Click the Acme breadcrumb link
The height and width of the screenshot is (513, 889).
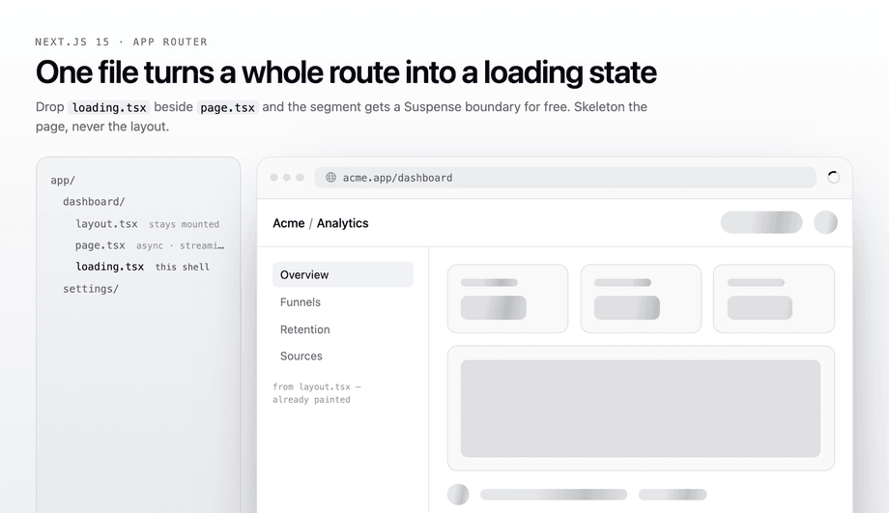click(x=289, y=223)
